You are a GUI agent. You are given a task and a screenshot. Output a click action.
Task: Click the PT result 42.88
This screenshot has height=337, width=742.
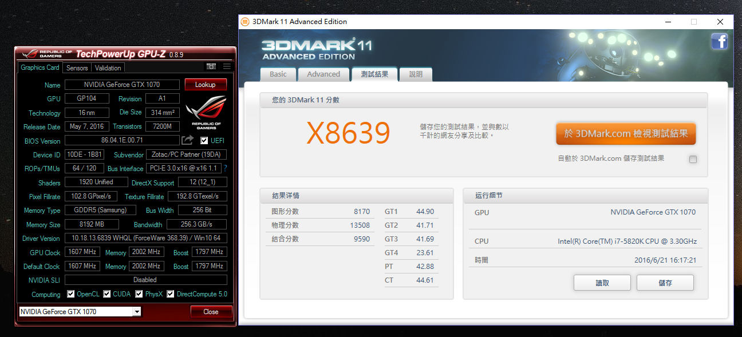click(425, 267)
